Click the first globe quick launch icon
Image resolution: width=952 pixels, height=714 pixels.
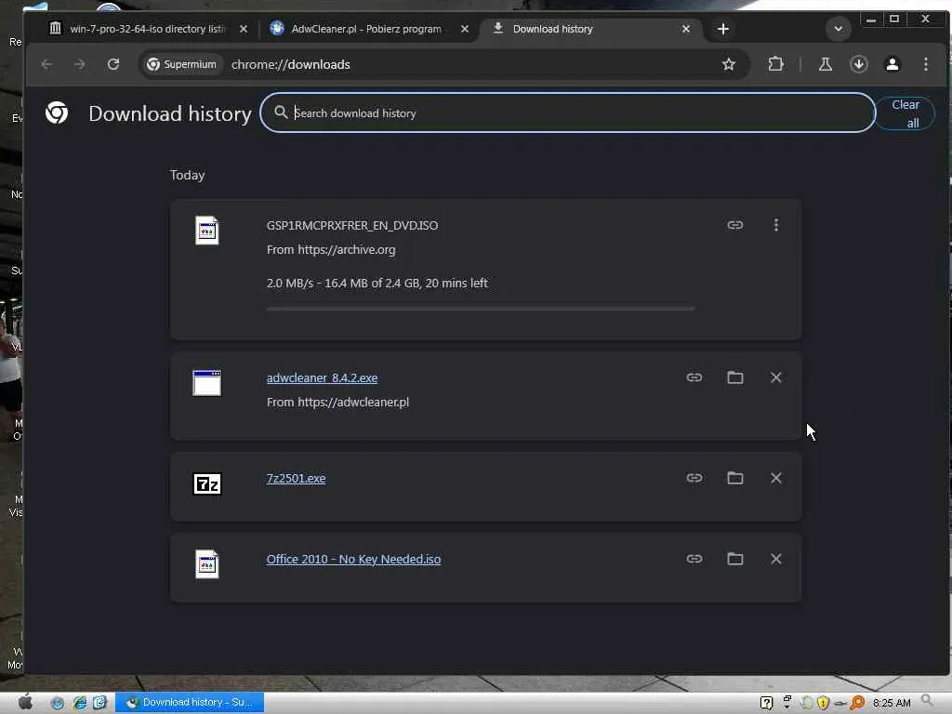pos(58,703)
